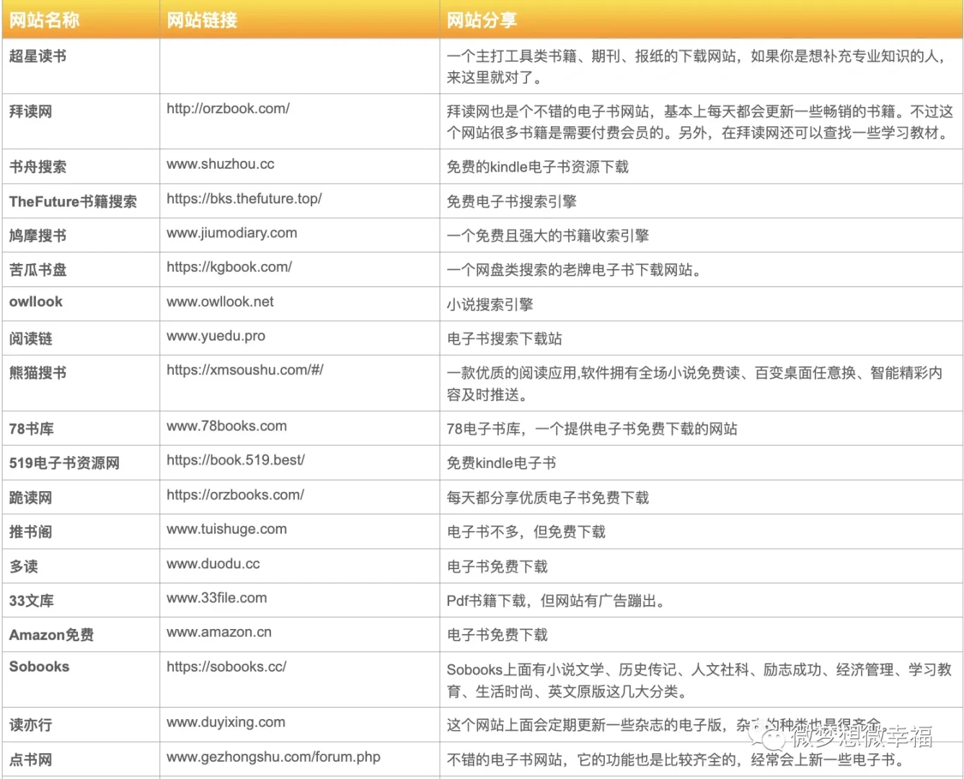Click the https://book.519.best/ link text
The width and height of the screenshot is (964, 779).
tap(236, 460)
